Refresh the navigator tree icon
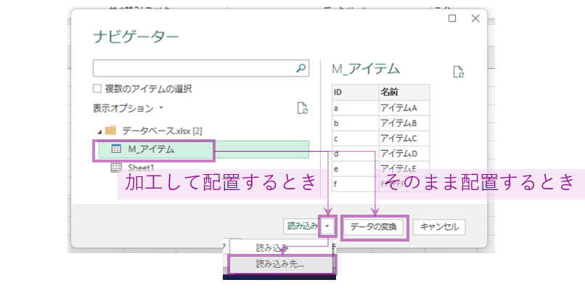The height and width of the screenshot is (301, 585). tap(302, 108)
